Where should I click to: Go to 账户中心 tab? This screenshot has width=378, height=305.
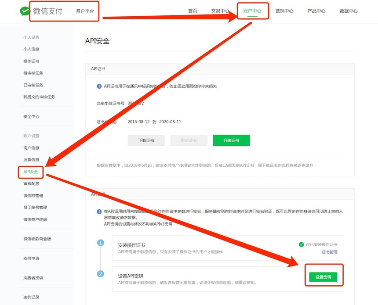point(252,11)
